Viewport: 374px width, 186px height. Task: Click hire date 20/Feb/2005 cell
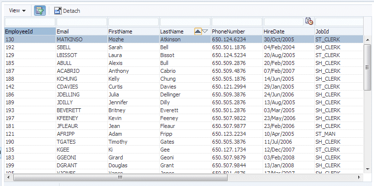[x=289, y=63]
